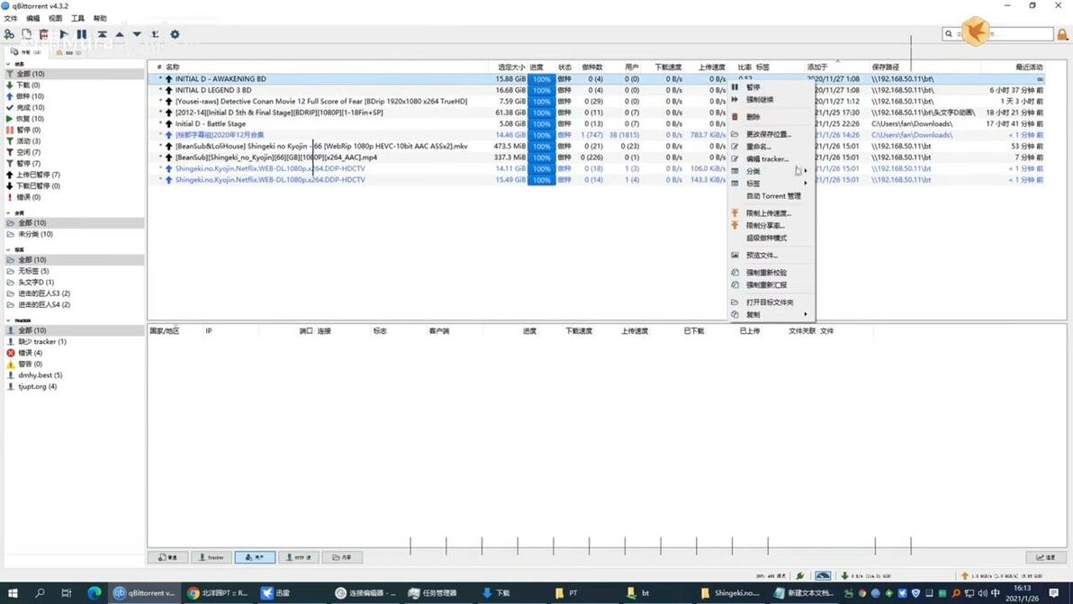Switch to the transfers tab
Screen dimensions: 1073x604
point(26,52)
